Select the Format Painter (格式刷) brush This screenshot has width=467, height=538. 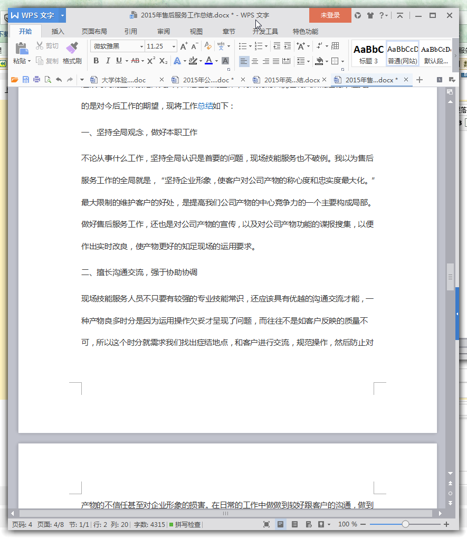[72, 48]
